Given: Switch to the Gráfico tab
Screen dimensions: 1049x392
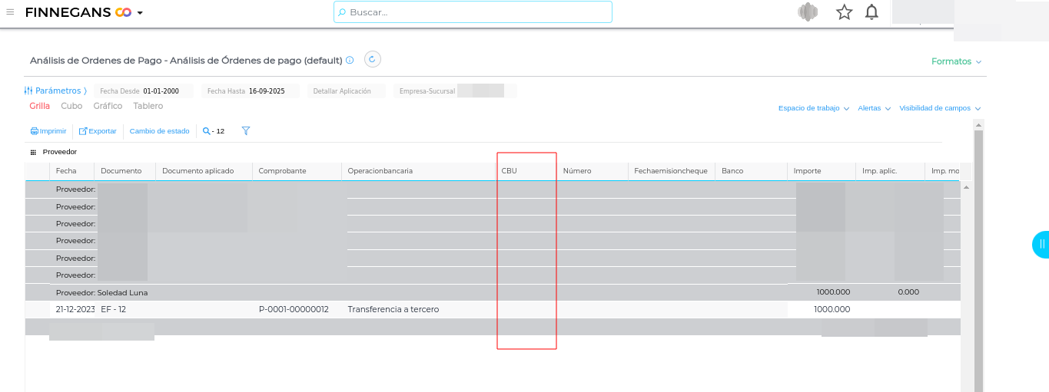Looking at the screenshot, I should (108, 106).
